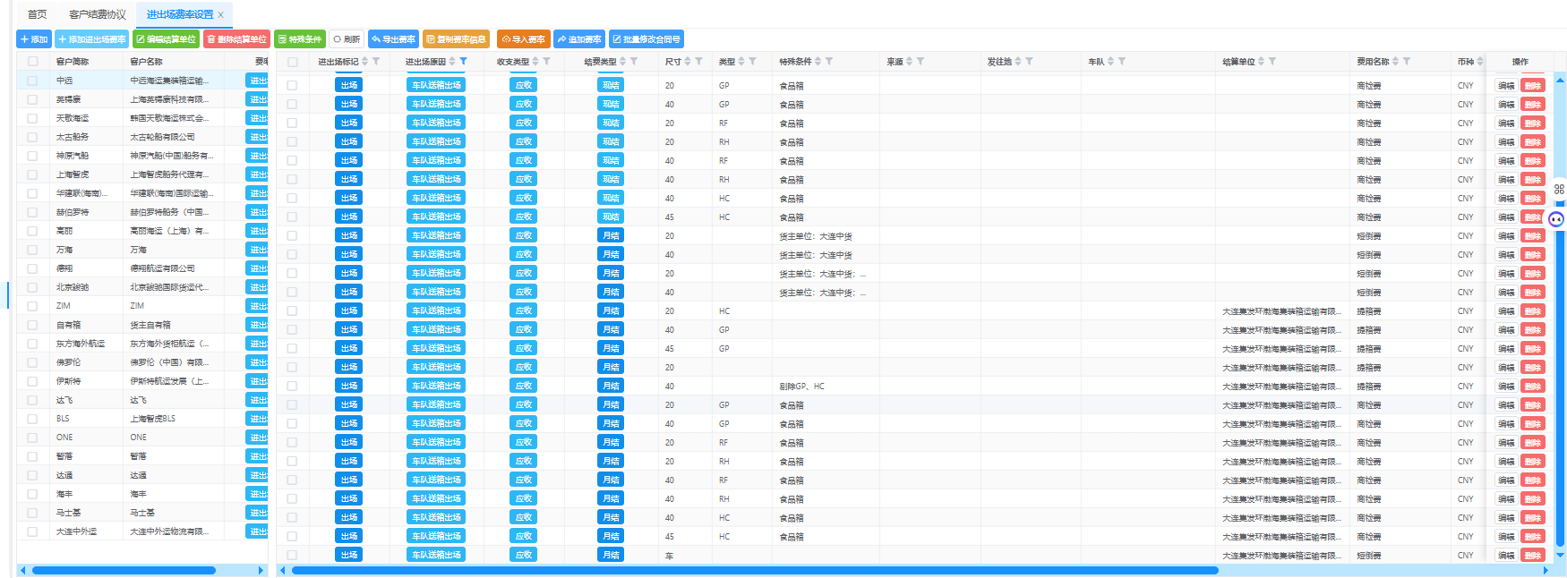1567x578 pixels.
Task: Close the 进出场费率设置 tab
Action: (x=221, y=14)
